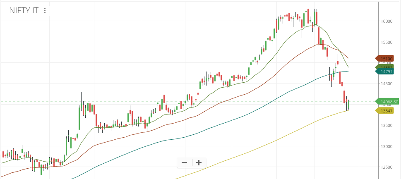Select the yellow 13847 price tag
401x179 pixels.
pos(387,111)
